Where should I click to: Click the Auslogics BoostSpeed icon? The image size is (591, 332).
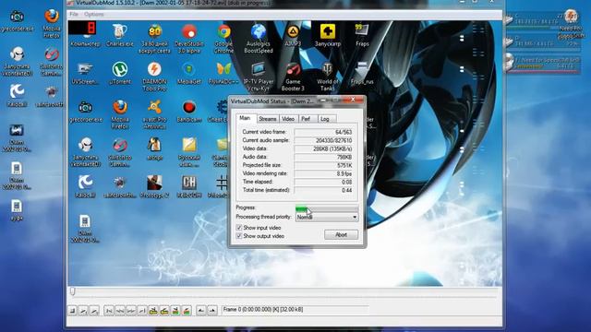(x=259, y=39)
